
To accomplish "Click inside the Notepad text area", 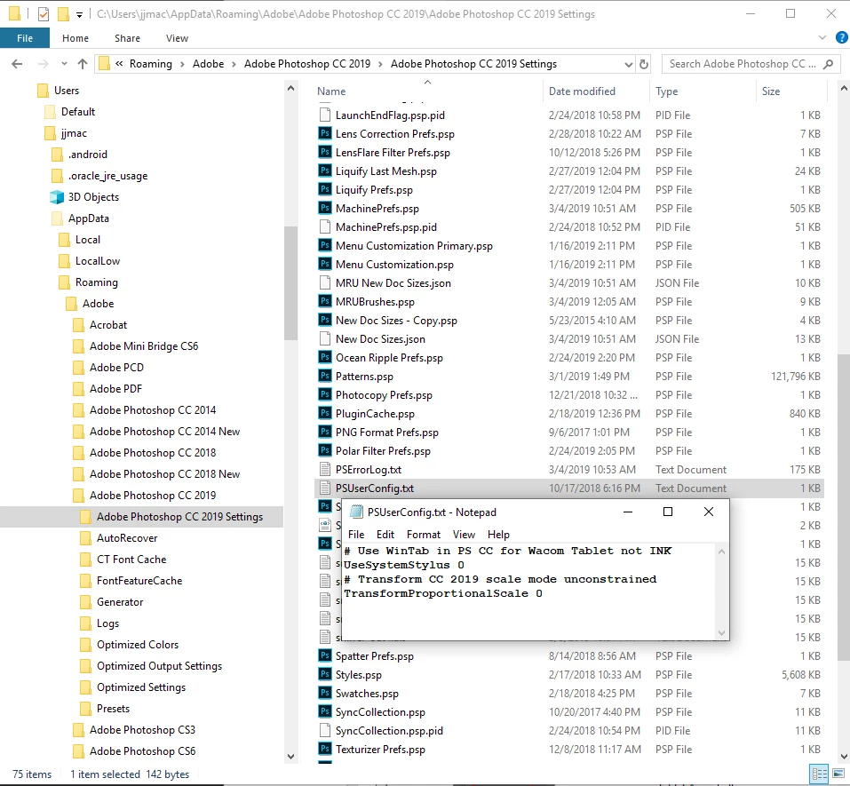I will [x=528, y=591].
